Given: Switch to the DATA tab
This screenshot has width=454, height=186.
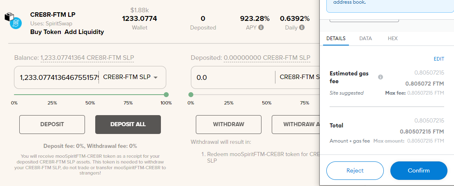Looking at the screenshot, I should pos(365,39).
